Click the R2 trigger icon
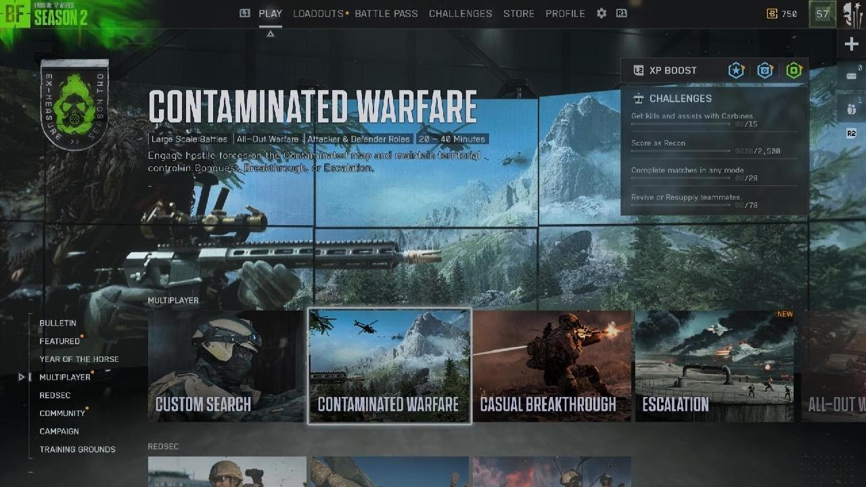The image size is (866, 487). (x=851, y=134)
